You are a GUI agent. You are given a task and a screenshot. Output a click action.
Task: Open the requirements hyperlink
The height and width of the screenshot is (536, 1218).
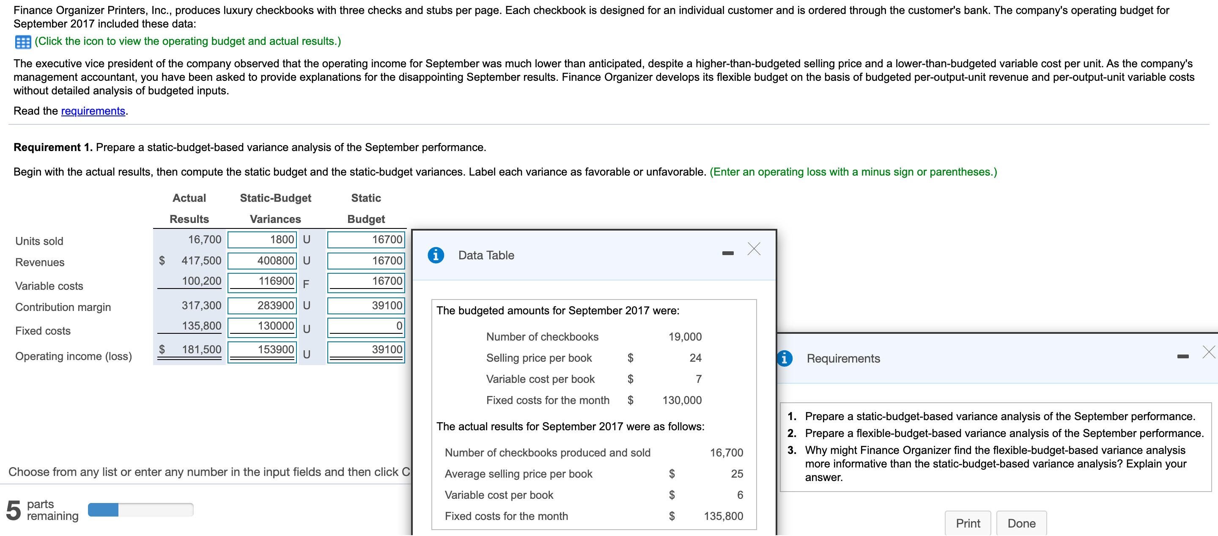coord(93,111)
